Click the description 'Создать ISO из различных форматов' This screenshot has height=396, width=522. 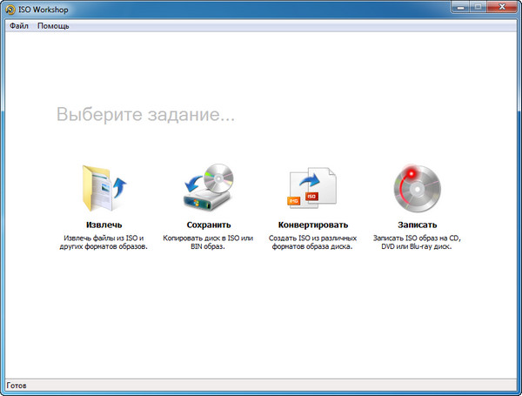[x=312, y=241]
